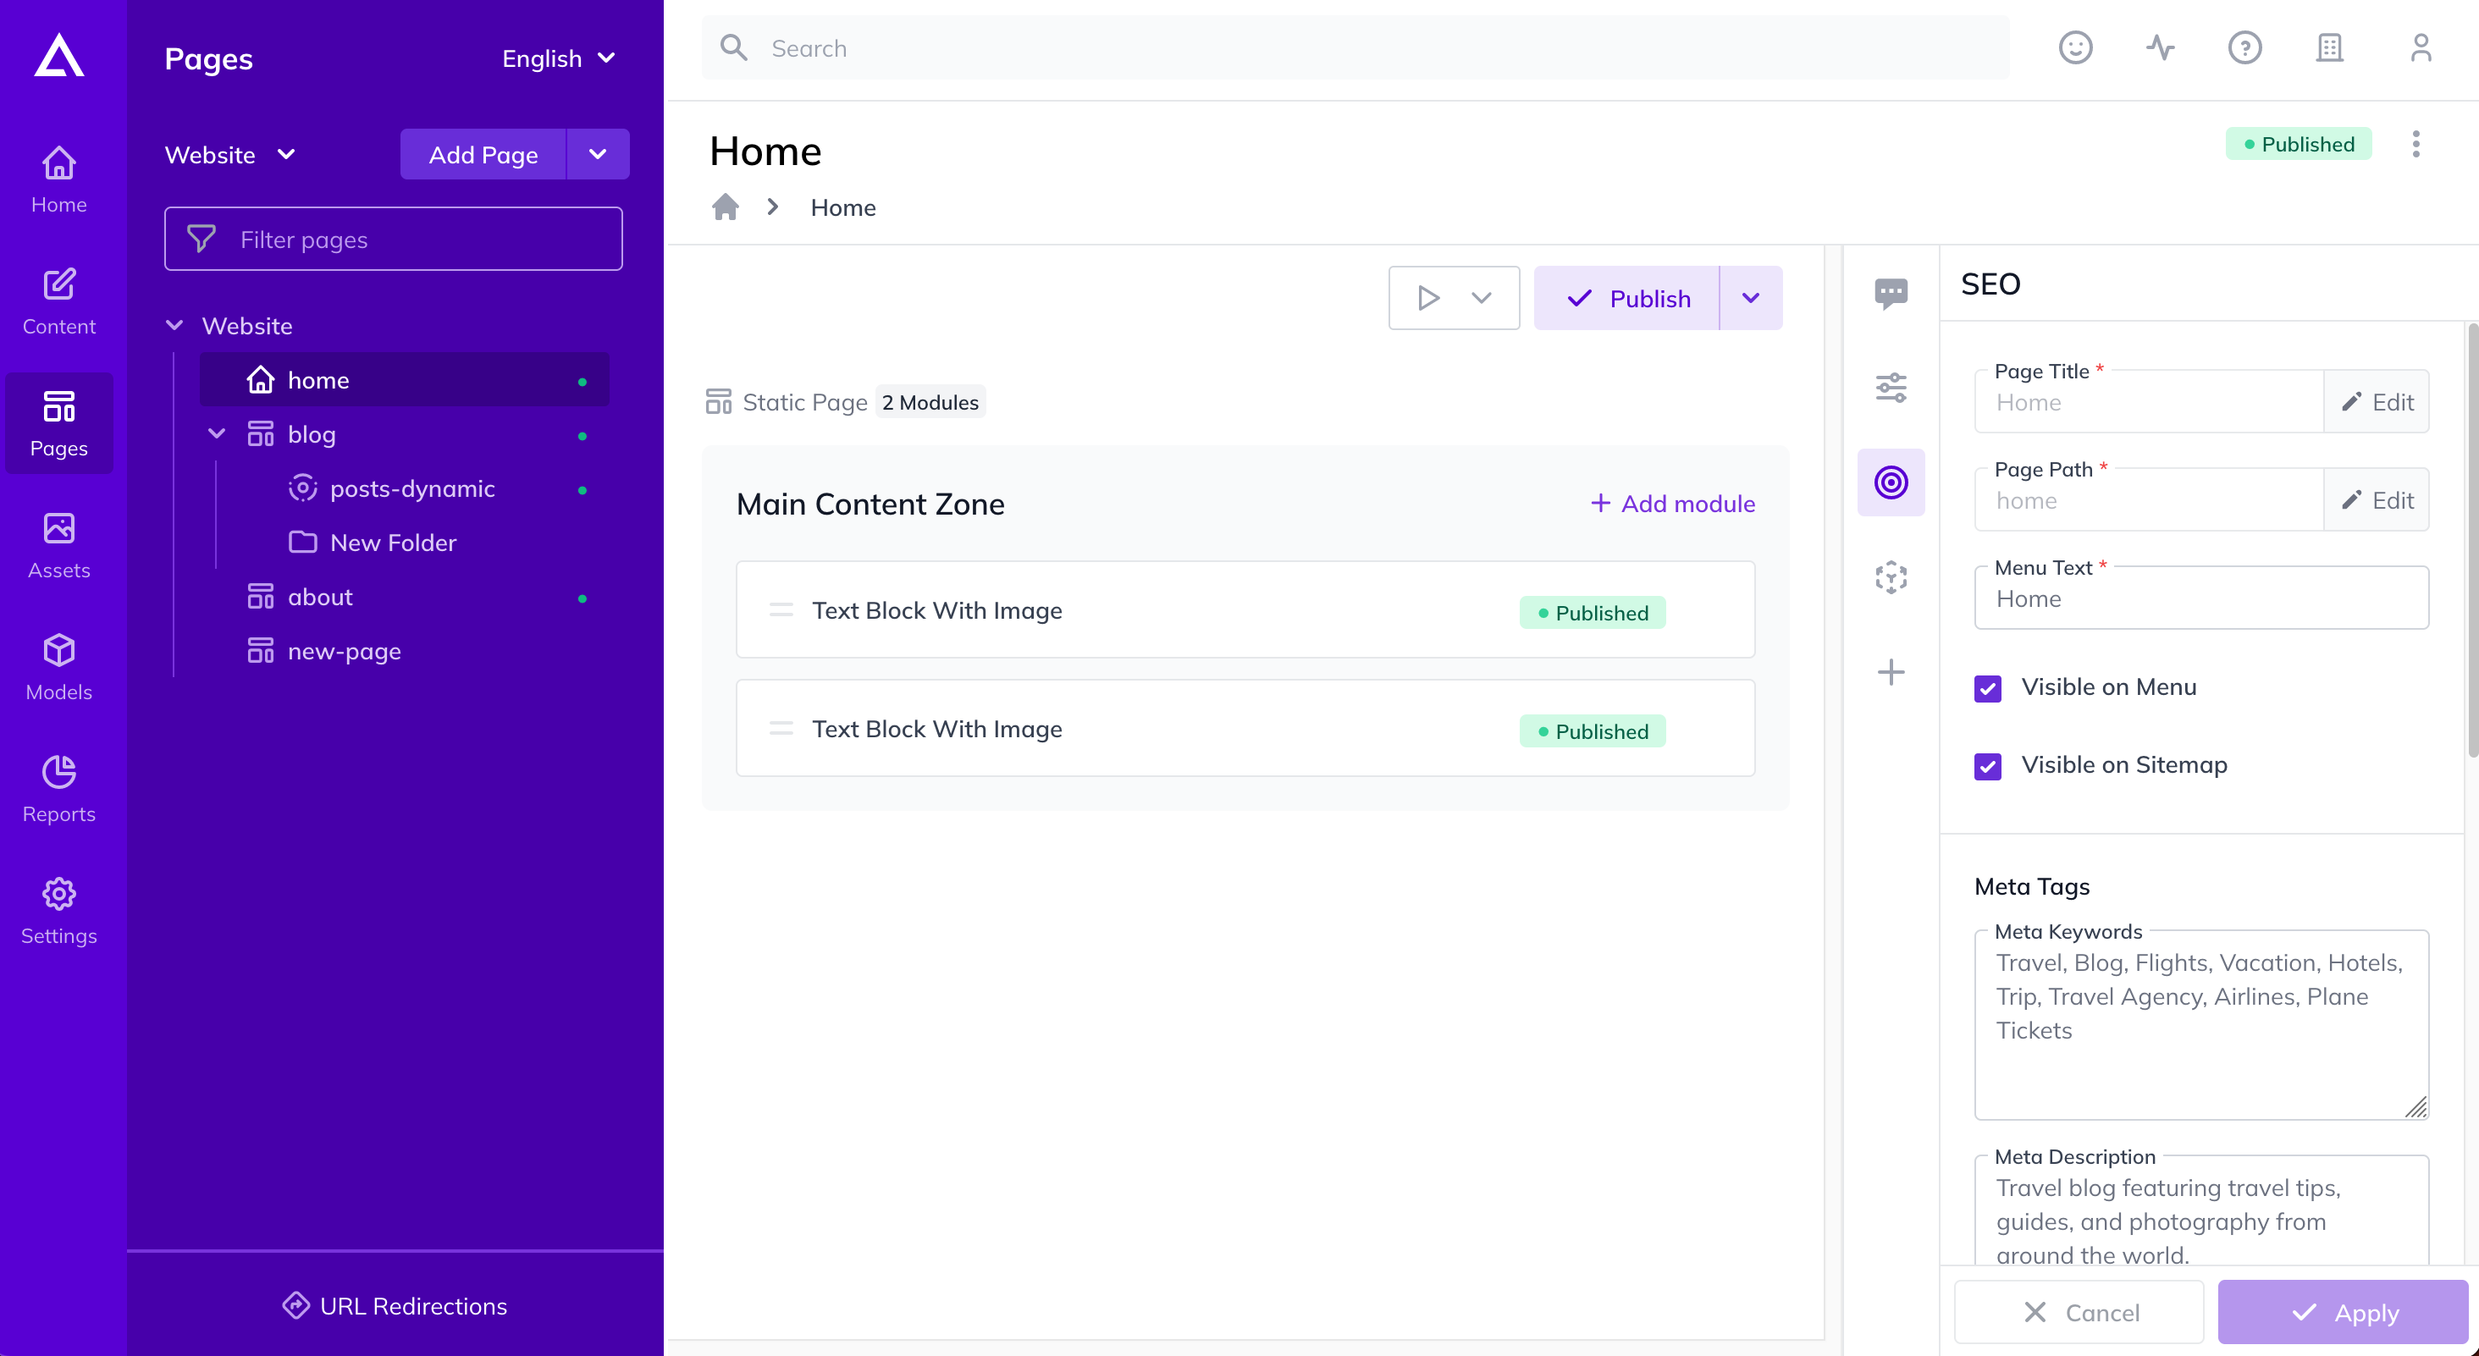Screen dimensions: 2479x1356
Task: Open Assets section
Action: 58,546
